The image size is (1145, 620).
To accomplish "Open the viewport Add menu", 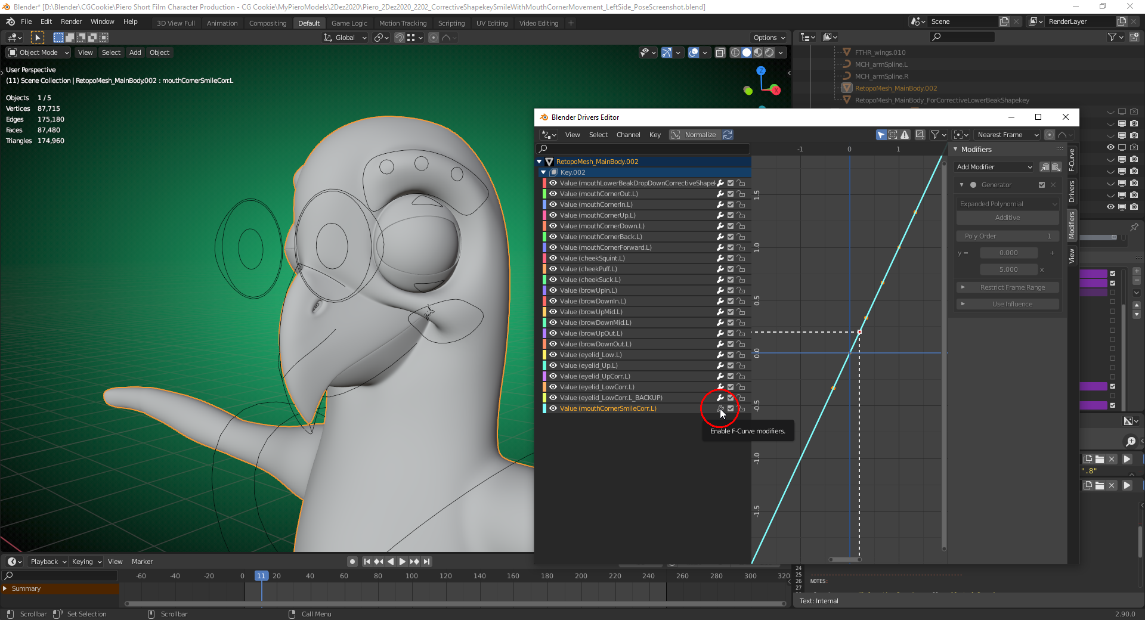I will 135,52.
